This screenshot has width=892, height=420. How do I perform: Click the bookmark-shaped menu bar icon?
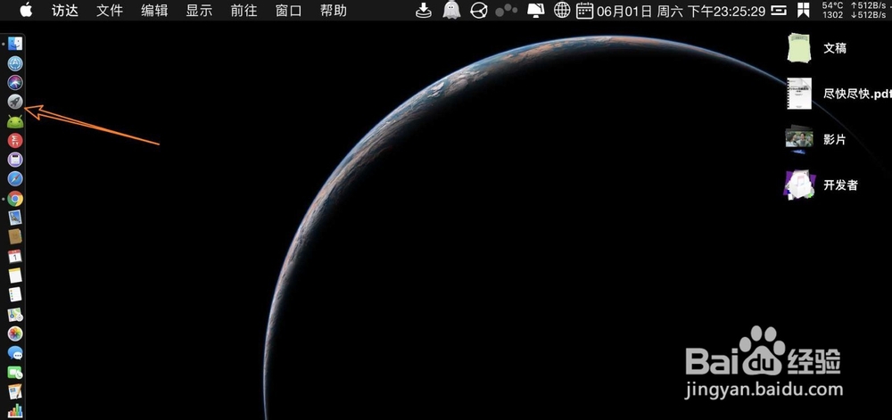804,10
